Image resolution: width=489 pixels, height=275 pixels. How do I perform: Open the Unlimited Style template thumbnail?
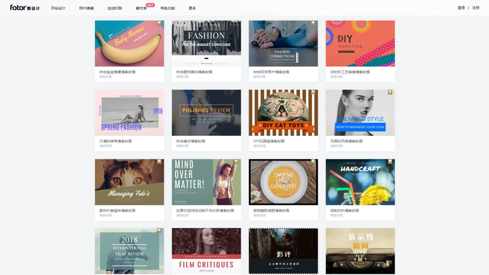[360, 113]
